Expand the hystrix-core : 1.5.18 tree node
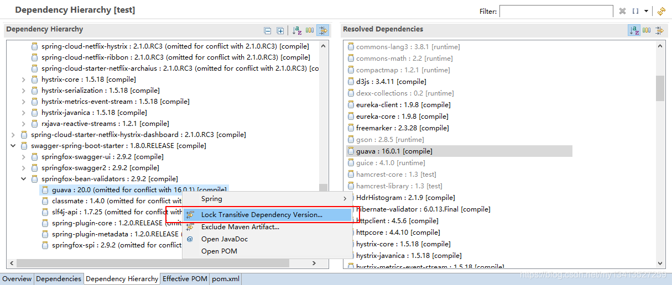 23,80
